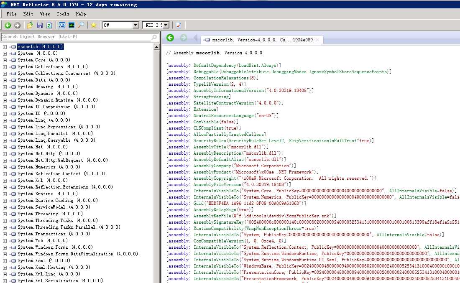460x283 pixels.
Task: Click the tree scrollbar up arrow
Action: click(156, 47)
